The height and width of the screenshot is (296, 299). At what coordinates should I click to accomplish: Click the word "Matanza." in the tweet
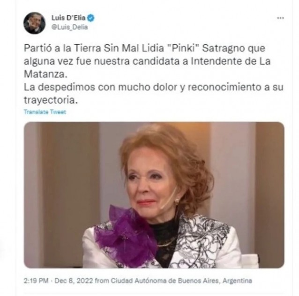tap(45, 74)
